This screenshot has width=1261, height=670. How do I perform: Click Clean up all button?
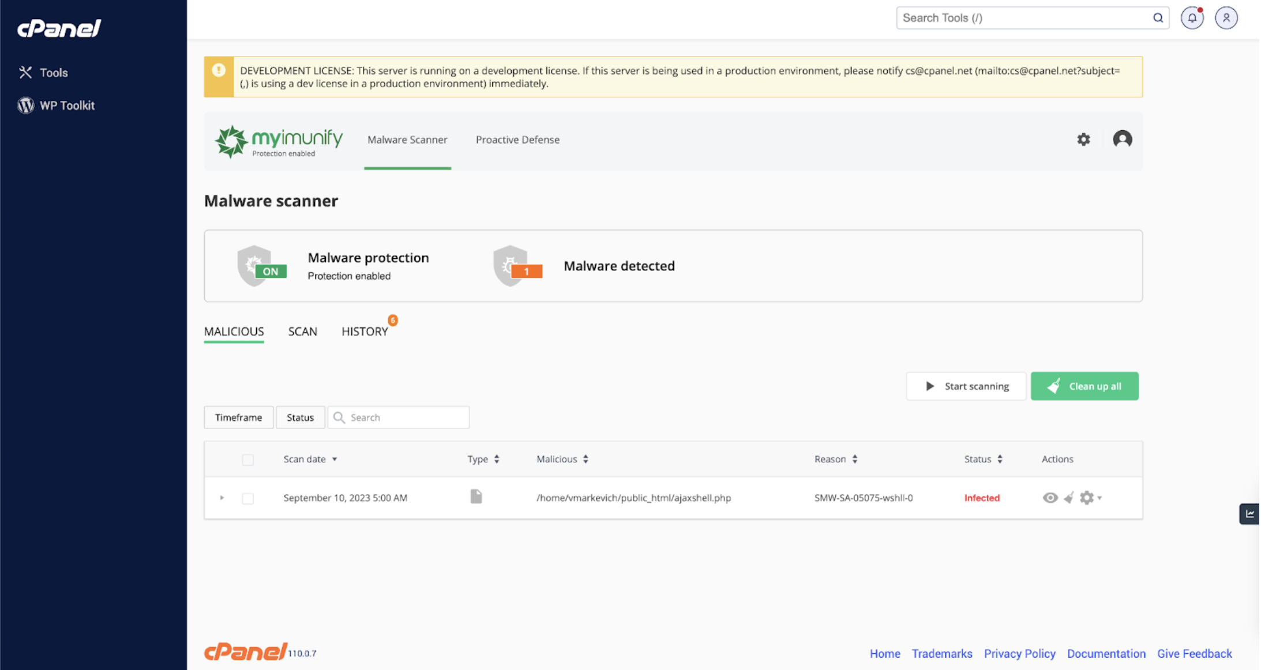click(x=1084, y=386)
